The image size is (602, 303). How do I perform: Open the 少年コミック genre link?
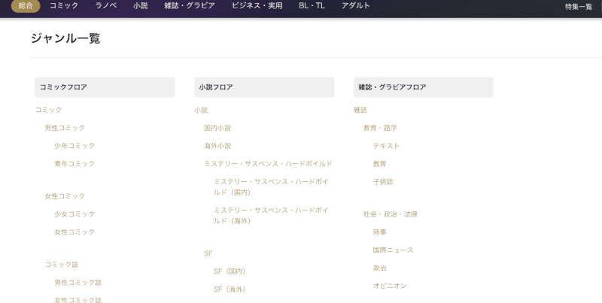tap(74, 146)
